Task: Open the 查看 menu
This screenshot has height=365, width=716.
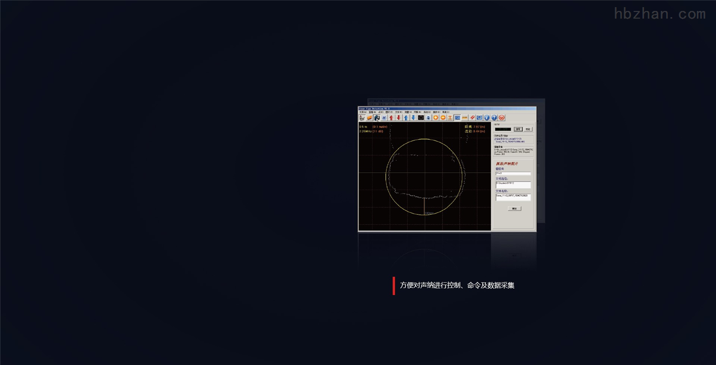Action: click(372, 112)
